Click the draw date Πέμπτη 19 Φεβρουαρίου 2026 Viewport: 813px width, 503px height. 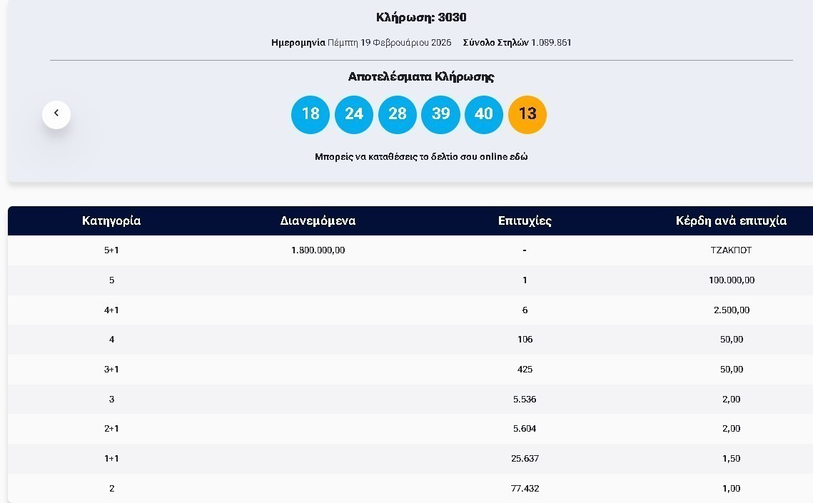click(389, 43)
